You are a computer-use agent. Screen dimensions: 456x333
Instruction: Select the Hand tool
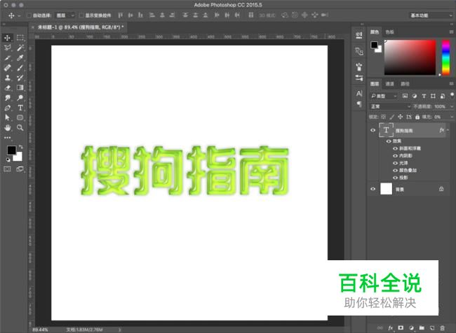click(x=7, y=127)
